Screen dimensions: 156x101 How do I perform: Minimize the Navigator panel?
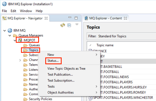click(70, 17)
